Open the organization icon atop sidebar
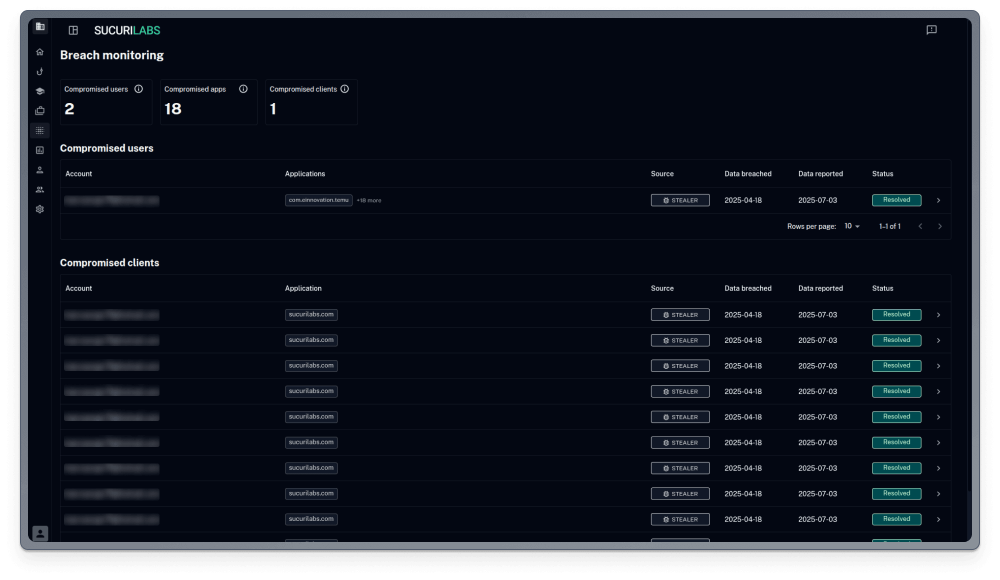The width and height of the screenshot is (1000, 580). tap(40, 26)
